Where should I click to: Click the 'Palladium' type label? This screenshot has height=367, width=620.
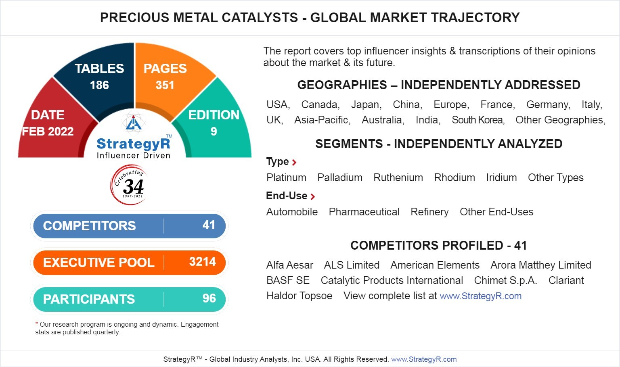click(x=340, y=178)
